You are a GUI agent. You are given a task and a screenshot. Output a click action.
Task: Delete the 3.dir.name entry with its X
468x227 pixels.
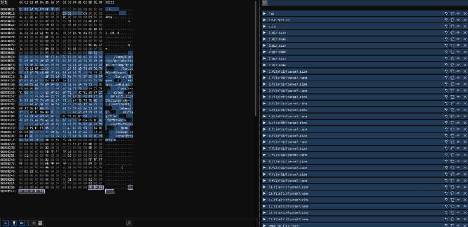coord(465,65)
